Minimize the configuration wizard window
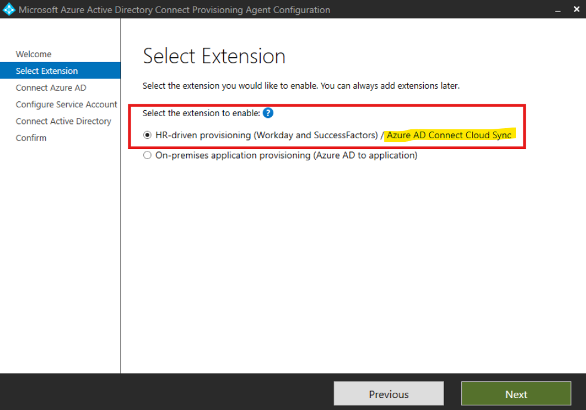Viewport: 586px width, 410px height. [x=557, y=9]
